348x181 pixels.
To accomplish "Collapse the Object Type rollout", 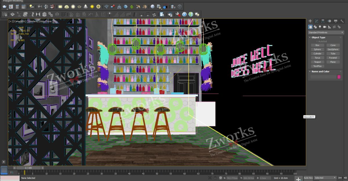I will [x=318, y=37].
